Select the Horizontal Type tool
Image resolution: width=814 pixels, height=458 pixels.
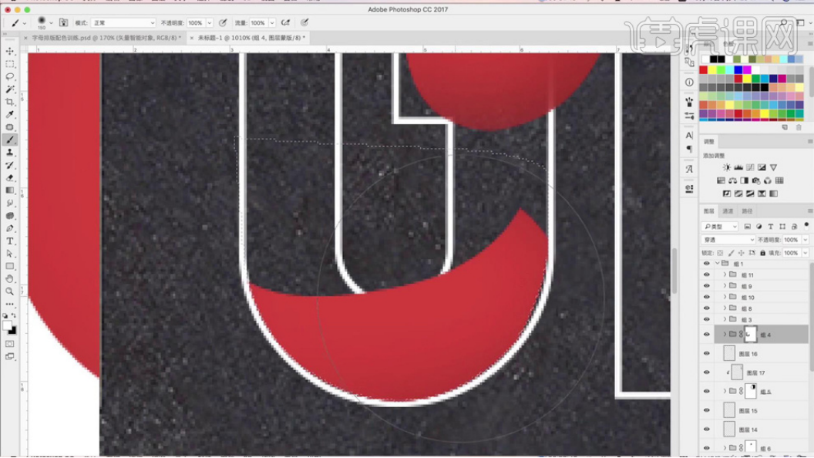point(10,241)
